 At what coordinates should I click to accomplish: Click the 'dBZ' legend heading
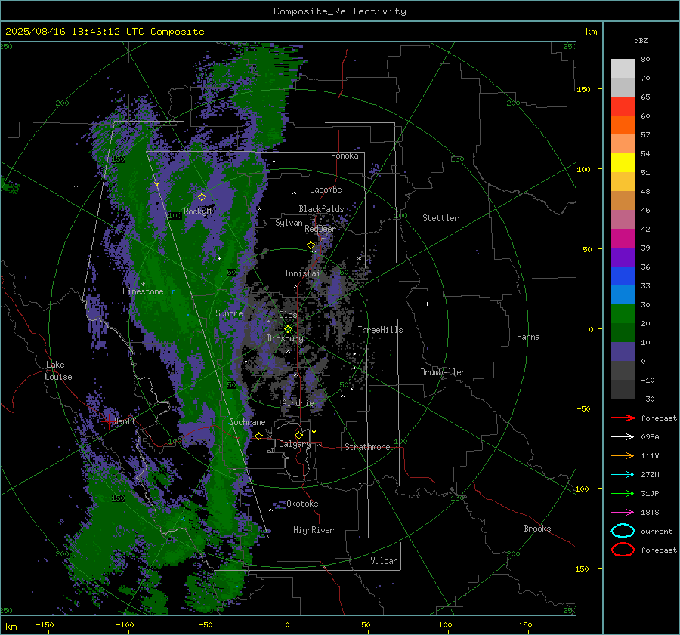641,40
